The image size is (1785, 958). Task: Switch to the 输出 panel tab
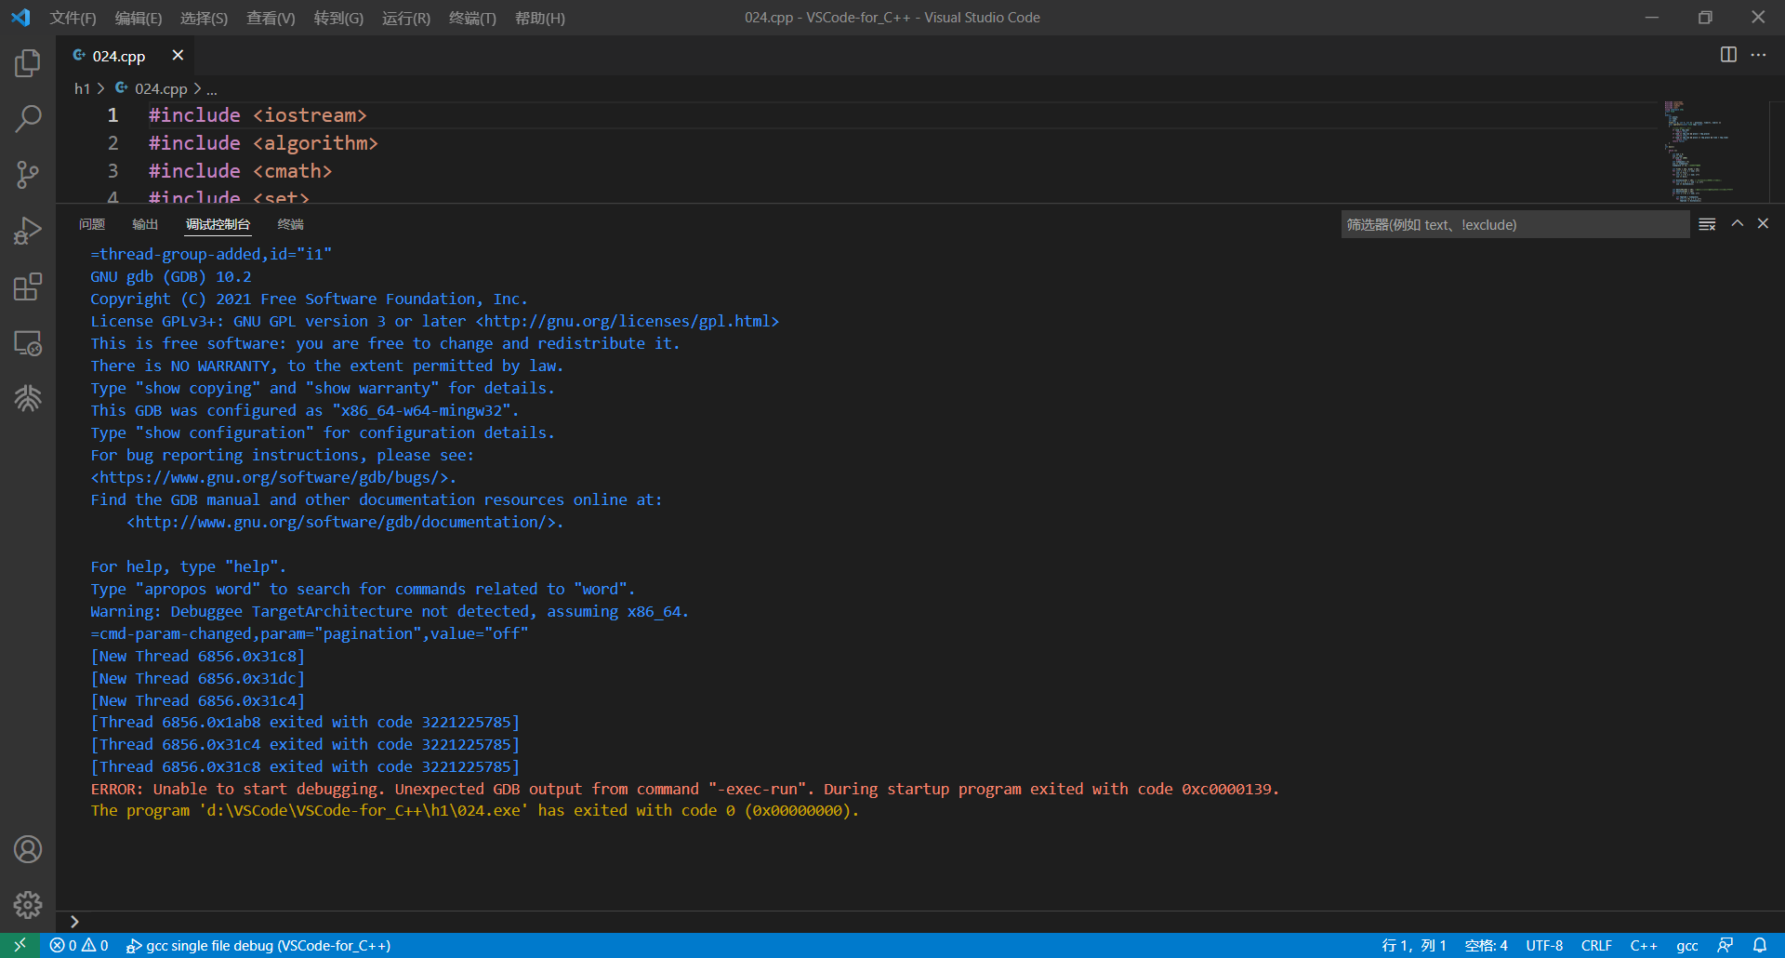point(145,224)
